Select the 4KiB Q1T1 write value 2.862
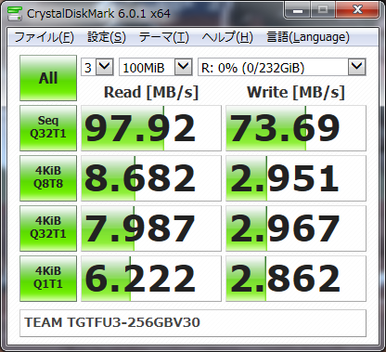The width and height of the screenshot is (386, 352). coord(296,279)
